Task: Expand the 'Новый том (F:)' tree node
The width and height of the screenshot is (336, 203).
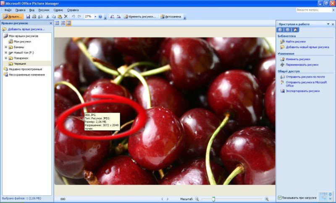Action: click(6, 53)
